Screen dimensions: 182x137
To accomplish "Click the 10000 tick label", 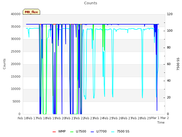I will tap(16, 89).
